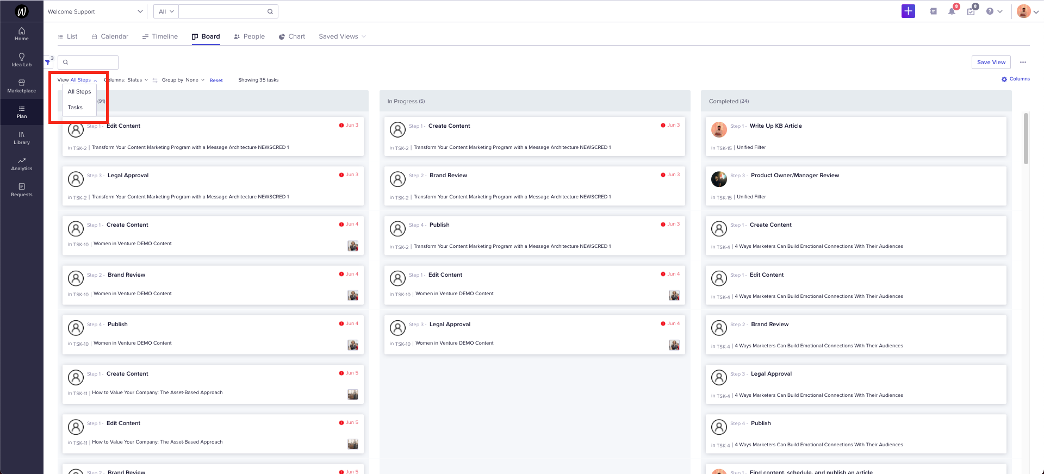Choose All Steps from the view menu

(79, 92)
